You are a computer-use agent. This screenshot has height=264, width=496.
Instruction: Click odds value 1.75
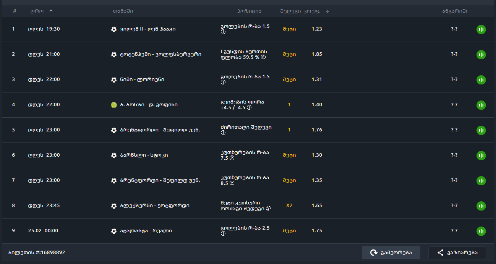click(317, 231)
